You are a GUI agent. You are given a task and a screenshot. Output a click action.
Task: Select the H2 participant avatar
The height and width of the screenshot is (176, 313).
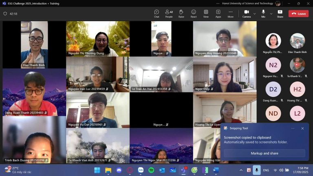[x=297, y=89]
